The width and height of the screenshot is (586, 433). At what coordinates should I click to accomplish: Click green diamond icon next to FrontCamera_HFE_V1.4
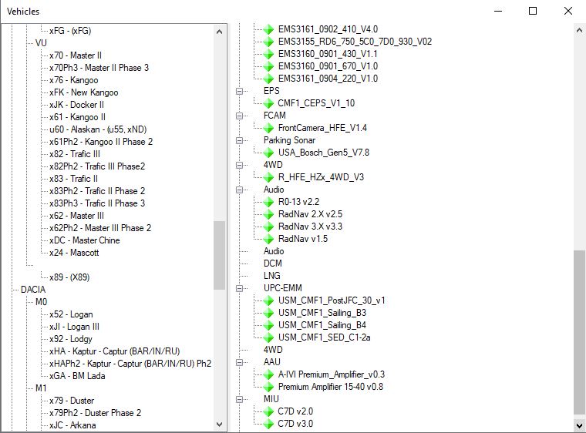(268, 128)
